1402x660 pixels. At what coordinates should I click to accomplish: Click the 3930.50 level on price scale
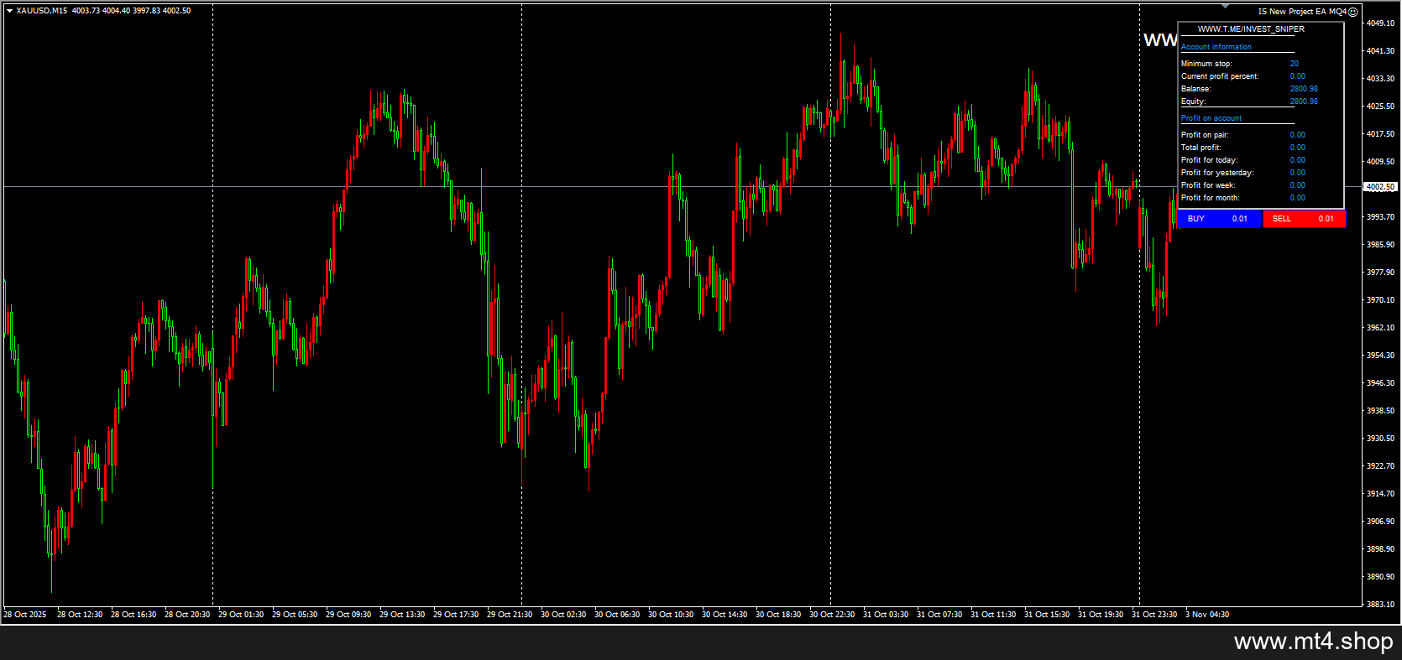(x=1380, y=439)
